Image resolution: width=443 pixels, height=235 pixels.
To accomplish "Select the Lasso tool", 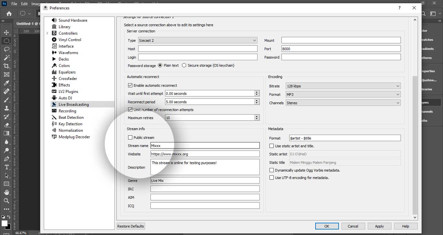I will tap(6, 49).
